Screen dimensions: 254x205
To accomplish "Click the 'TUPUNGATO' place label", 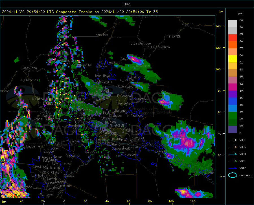I will pyautogui.click(x=51, y=160).
